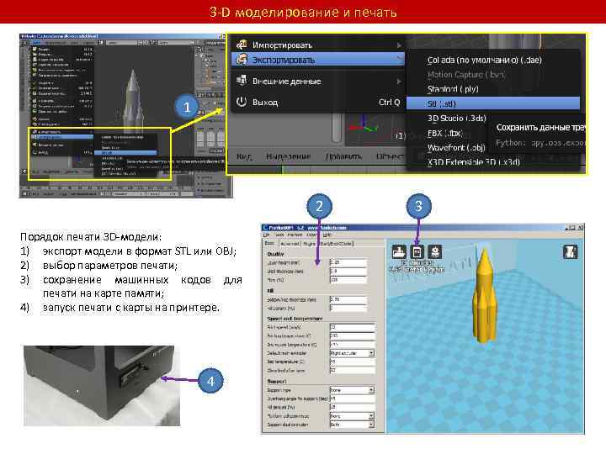Click the Fill amount (%) input field
The width and height of the screenshot is (606, 454).
point(352,407)
